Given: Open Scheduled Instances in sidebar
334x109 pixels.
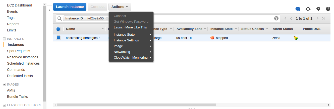Looking at the screenshot, I should coord(23,63).
